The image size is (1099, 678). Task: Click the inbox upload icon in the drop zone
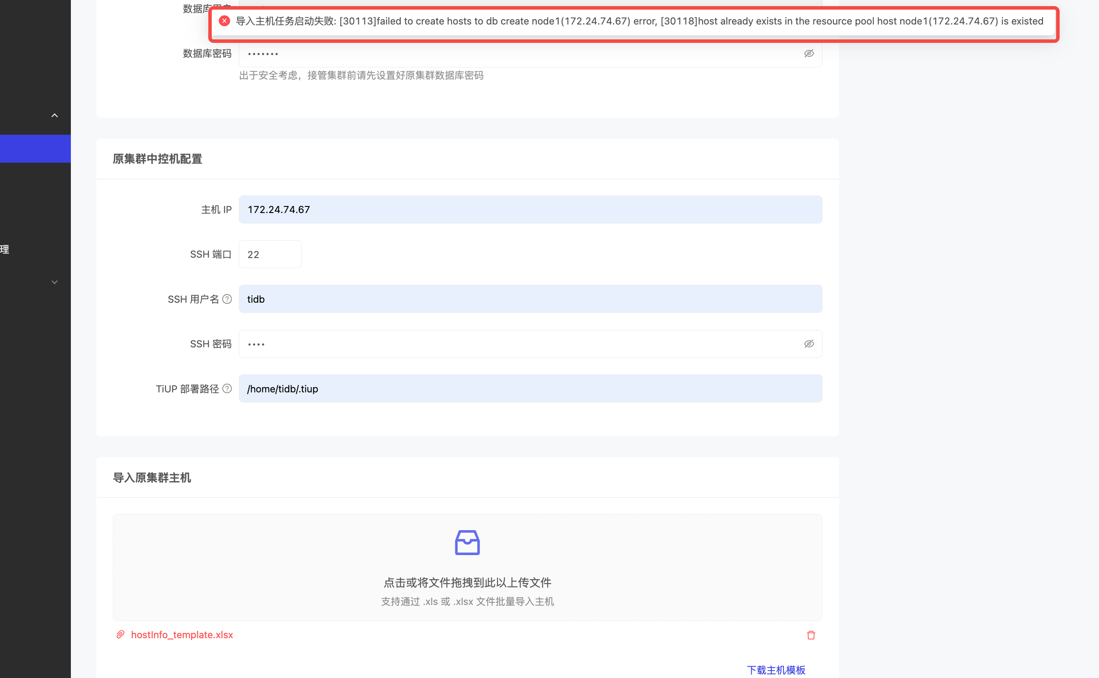[x=467, y=542]
